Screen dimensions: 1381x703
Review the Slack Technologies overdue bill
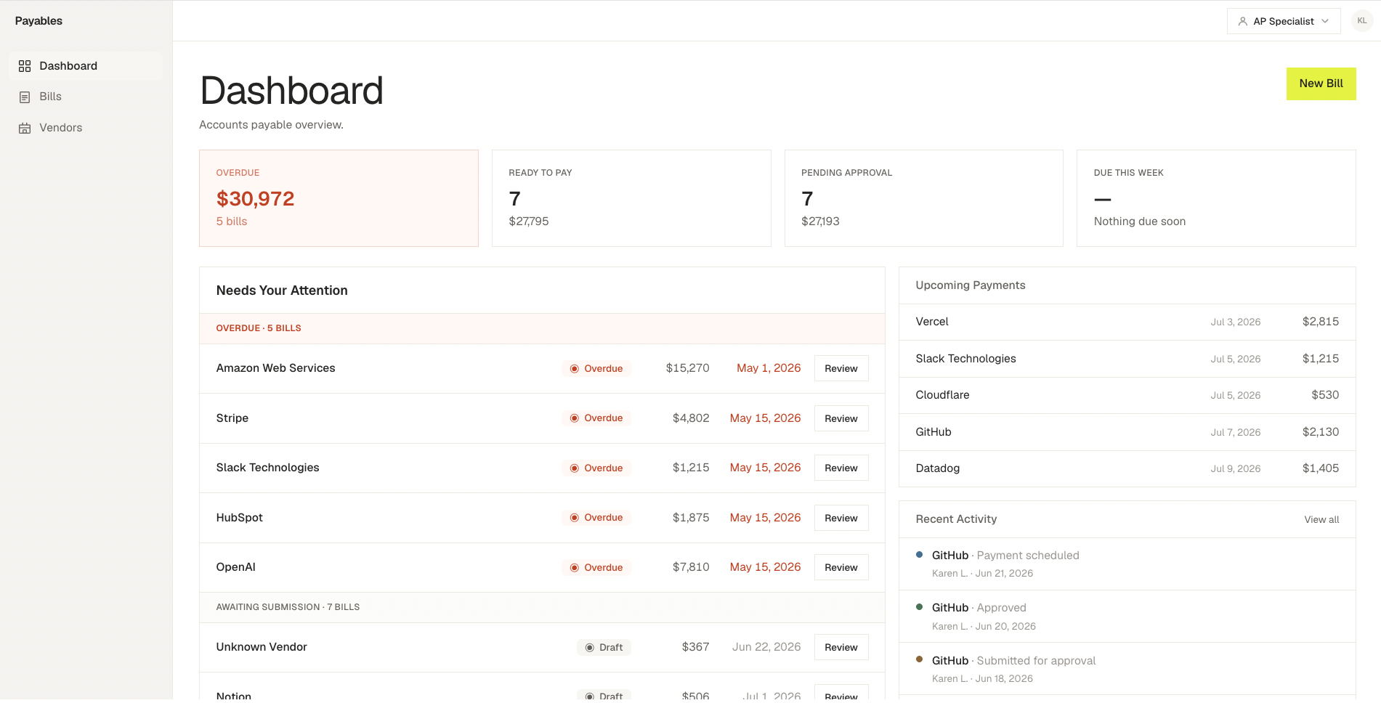(x=841, y=468)
